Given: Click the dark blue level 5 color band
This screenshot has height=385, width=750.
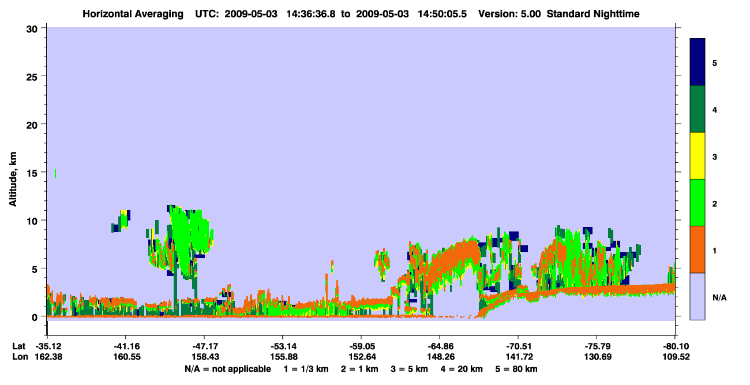Looking at the screenshot, I should [697, 62].
